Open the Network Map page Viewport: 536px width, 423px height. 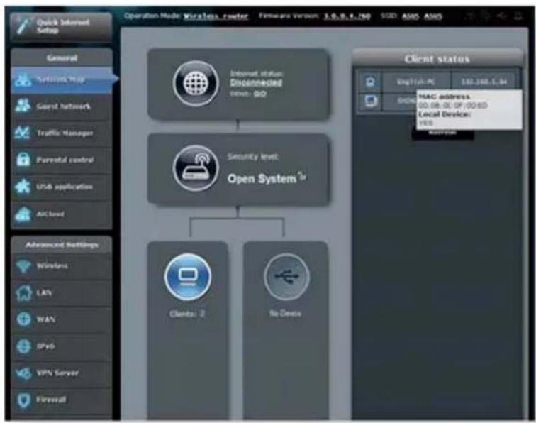coord(62,79)
